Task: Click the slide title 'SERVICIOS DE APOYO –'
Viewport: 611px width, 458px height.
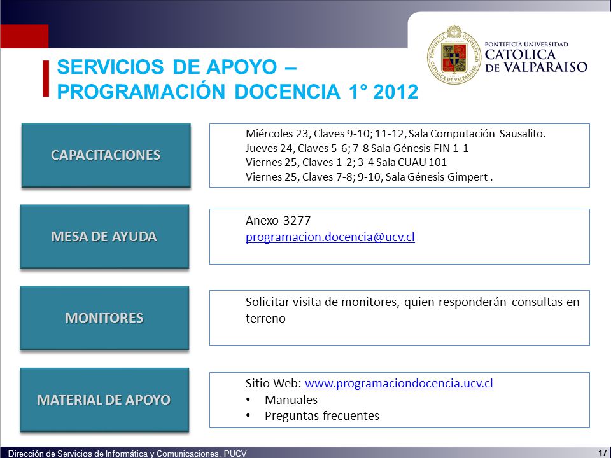Action: [x=177, y=67]
